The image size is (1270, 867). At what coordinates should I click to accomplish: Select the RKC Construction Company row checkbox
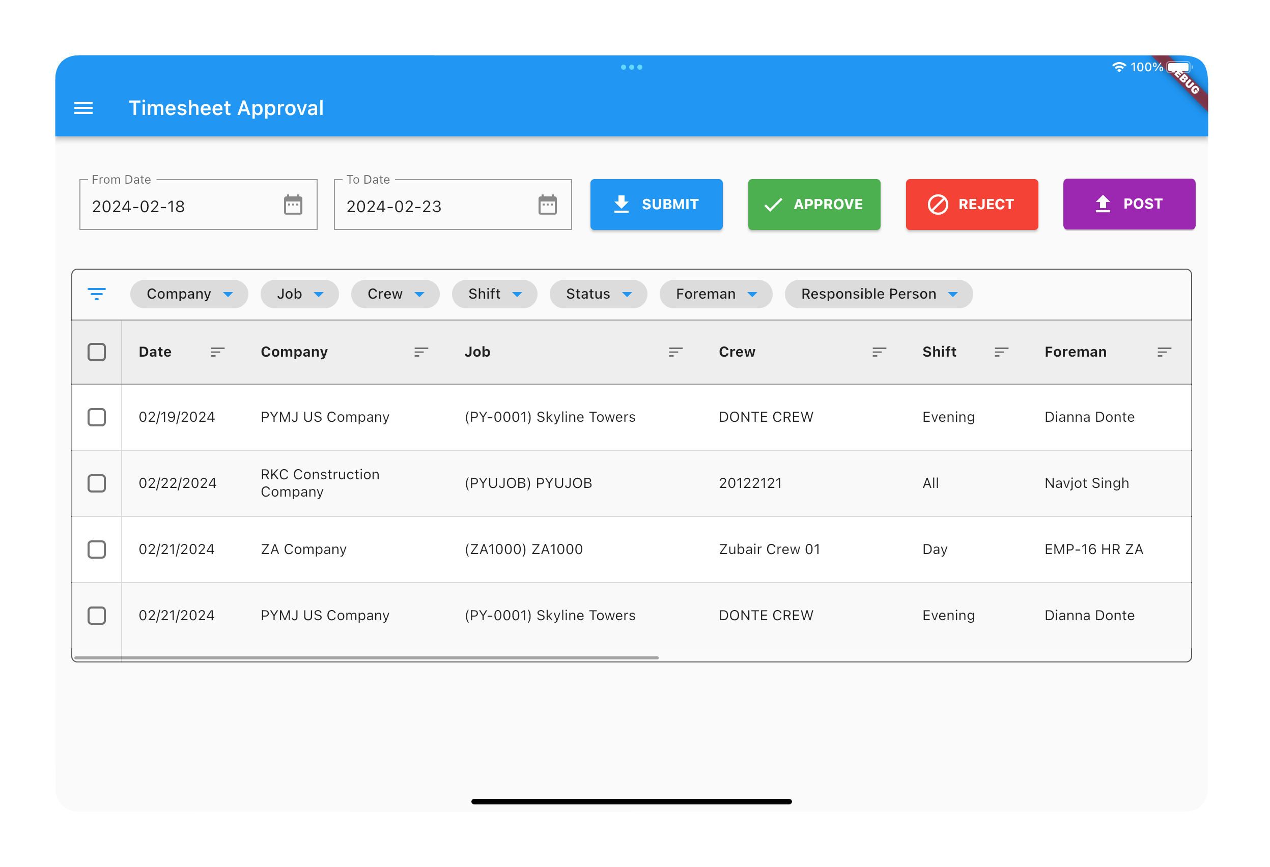coord(97,484)
